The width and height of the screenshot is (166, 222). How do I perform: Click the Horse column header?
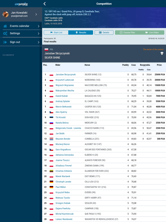tap(87, 65)
